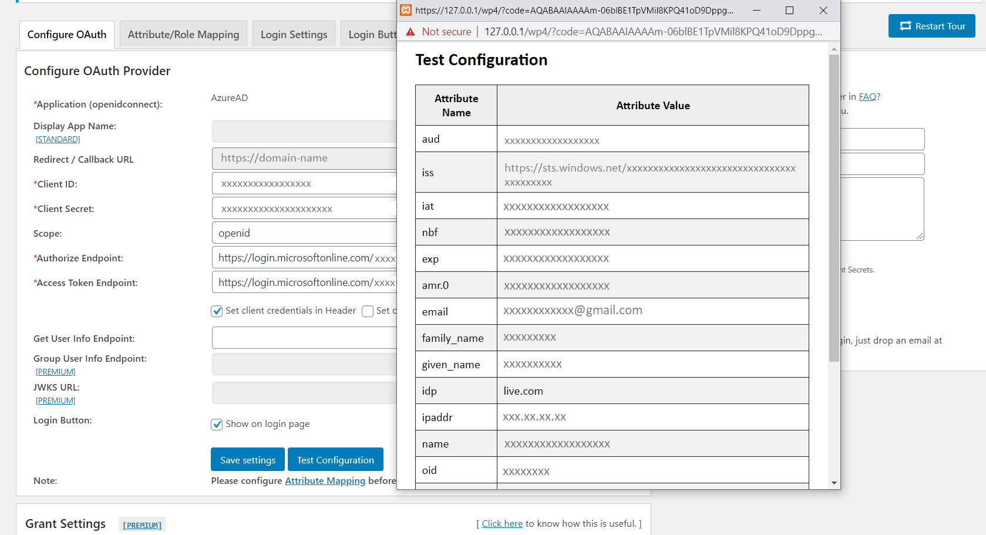Click the exp attribute name cell
This screenshot has width=986, height=535.
pos(456,258)
